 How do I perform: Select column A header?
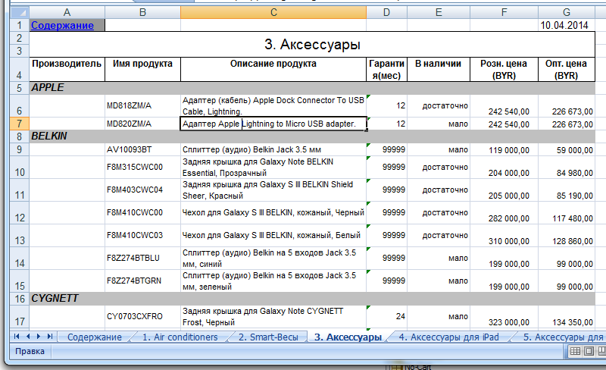point(67,12)
